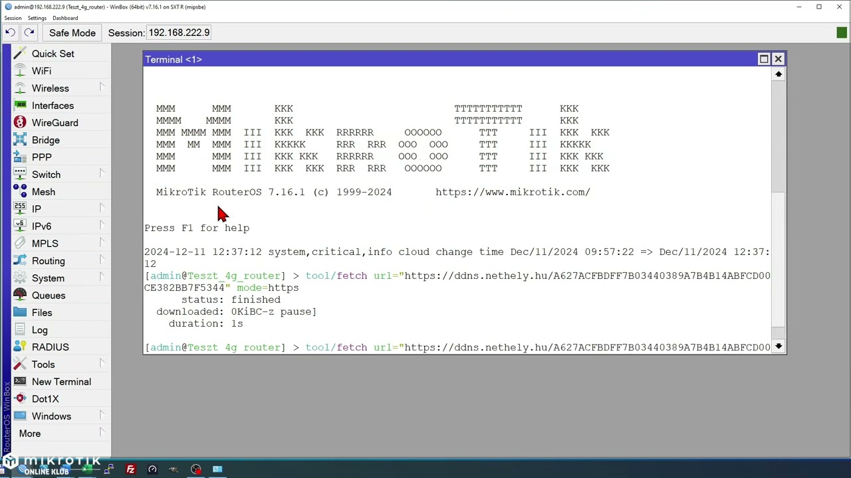
Task: Expand the Wireless submenu arrow
Action: click(x=102, y=88)
